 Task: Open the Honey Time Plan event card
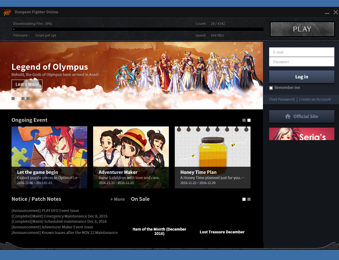point(213,157)
